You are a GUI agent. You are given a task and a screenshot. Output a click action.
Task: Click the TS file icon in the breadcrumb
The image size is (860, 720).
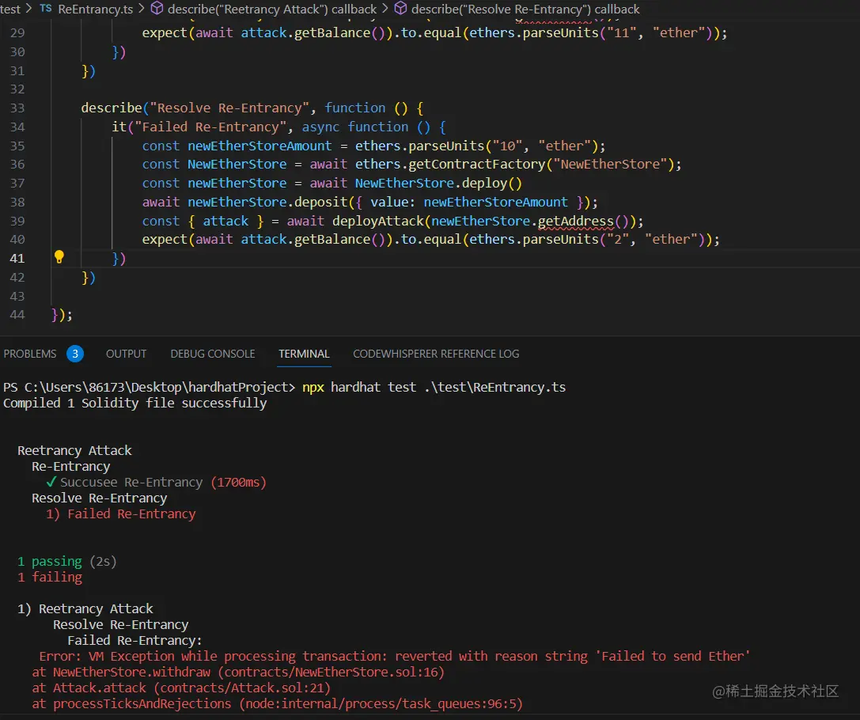(46, 8)
